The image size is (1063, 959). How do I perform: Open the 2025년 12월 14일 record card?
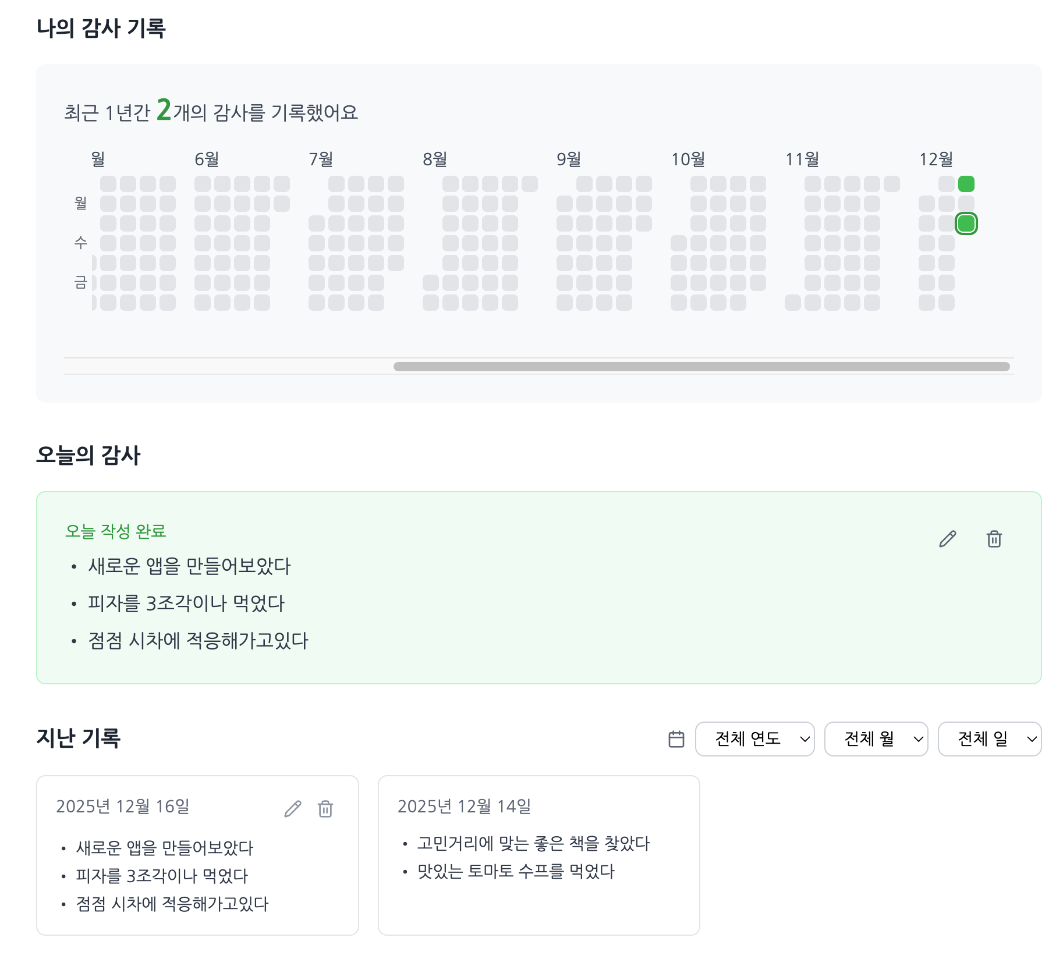tap(539, 855)
